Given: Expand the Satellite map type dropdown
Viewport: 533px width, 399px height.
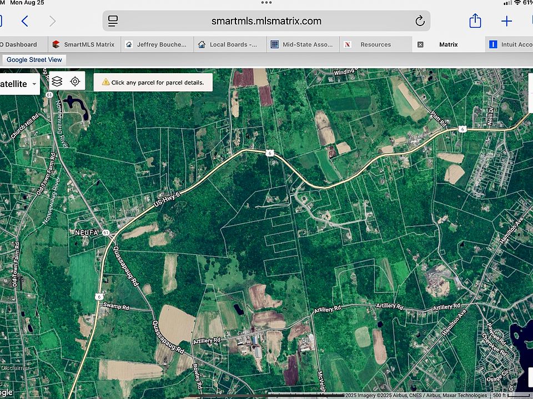Looking at the screenshot, I should 19,84.
